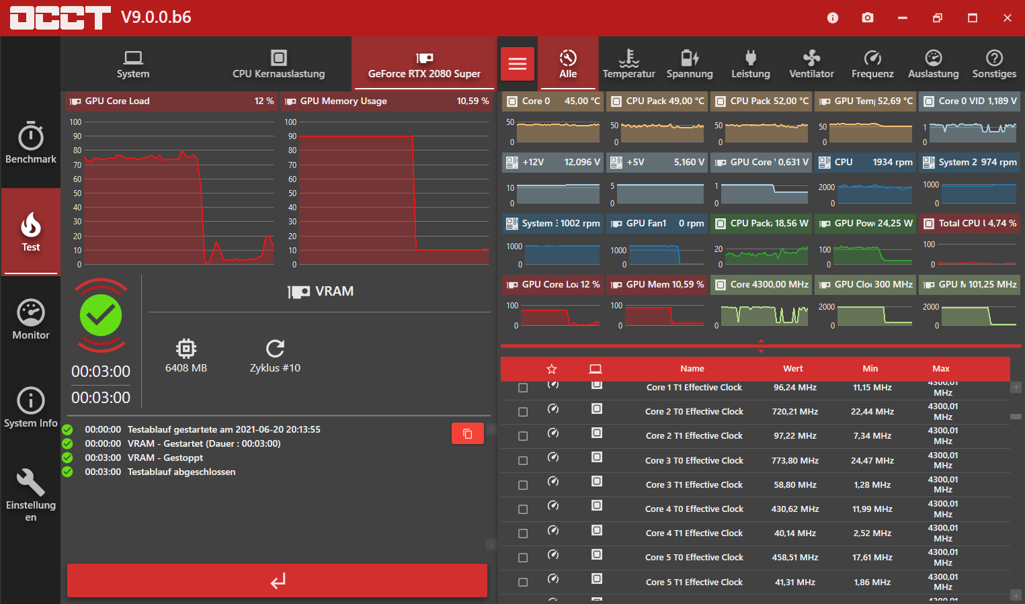Click the sensor table scroll up arrow
The height and width of the screenshot is (604, 1025).
click(1016, 388)
